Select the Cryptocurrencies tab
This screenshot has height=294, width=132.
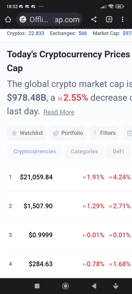click(x=35, y=151)
